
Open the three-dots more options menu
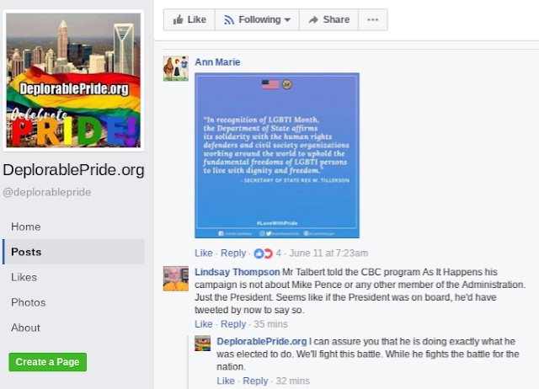click(373, 19)
